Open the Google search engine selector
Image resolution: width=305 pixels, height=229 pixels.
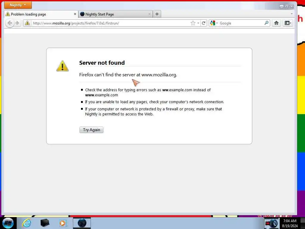[x=214, y=23]
